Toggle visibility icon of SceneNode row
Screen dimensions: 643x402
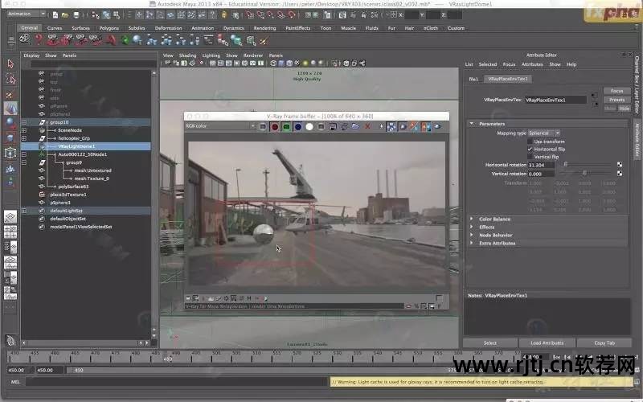pos(42,130)
